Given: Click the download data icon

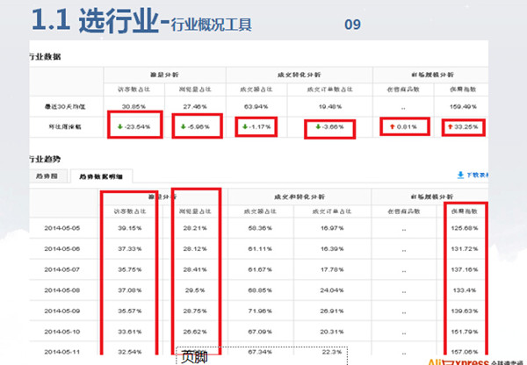Looking at the screenshot, I should point(459,175).
